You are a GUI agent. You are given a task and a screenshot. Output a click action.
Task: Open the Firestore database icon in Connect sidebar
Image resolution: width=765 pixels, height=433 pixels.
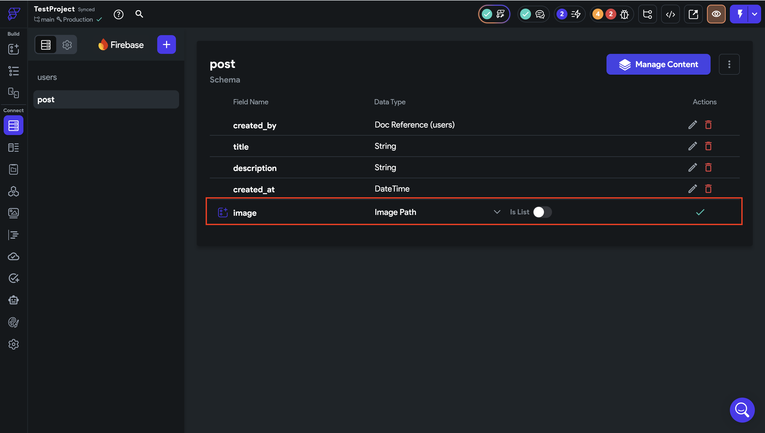pos(13,125)
